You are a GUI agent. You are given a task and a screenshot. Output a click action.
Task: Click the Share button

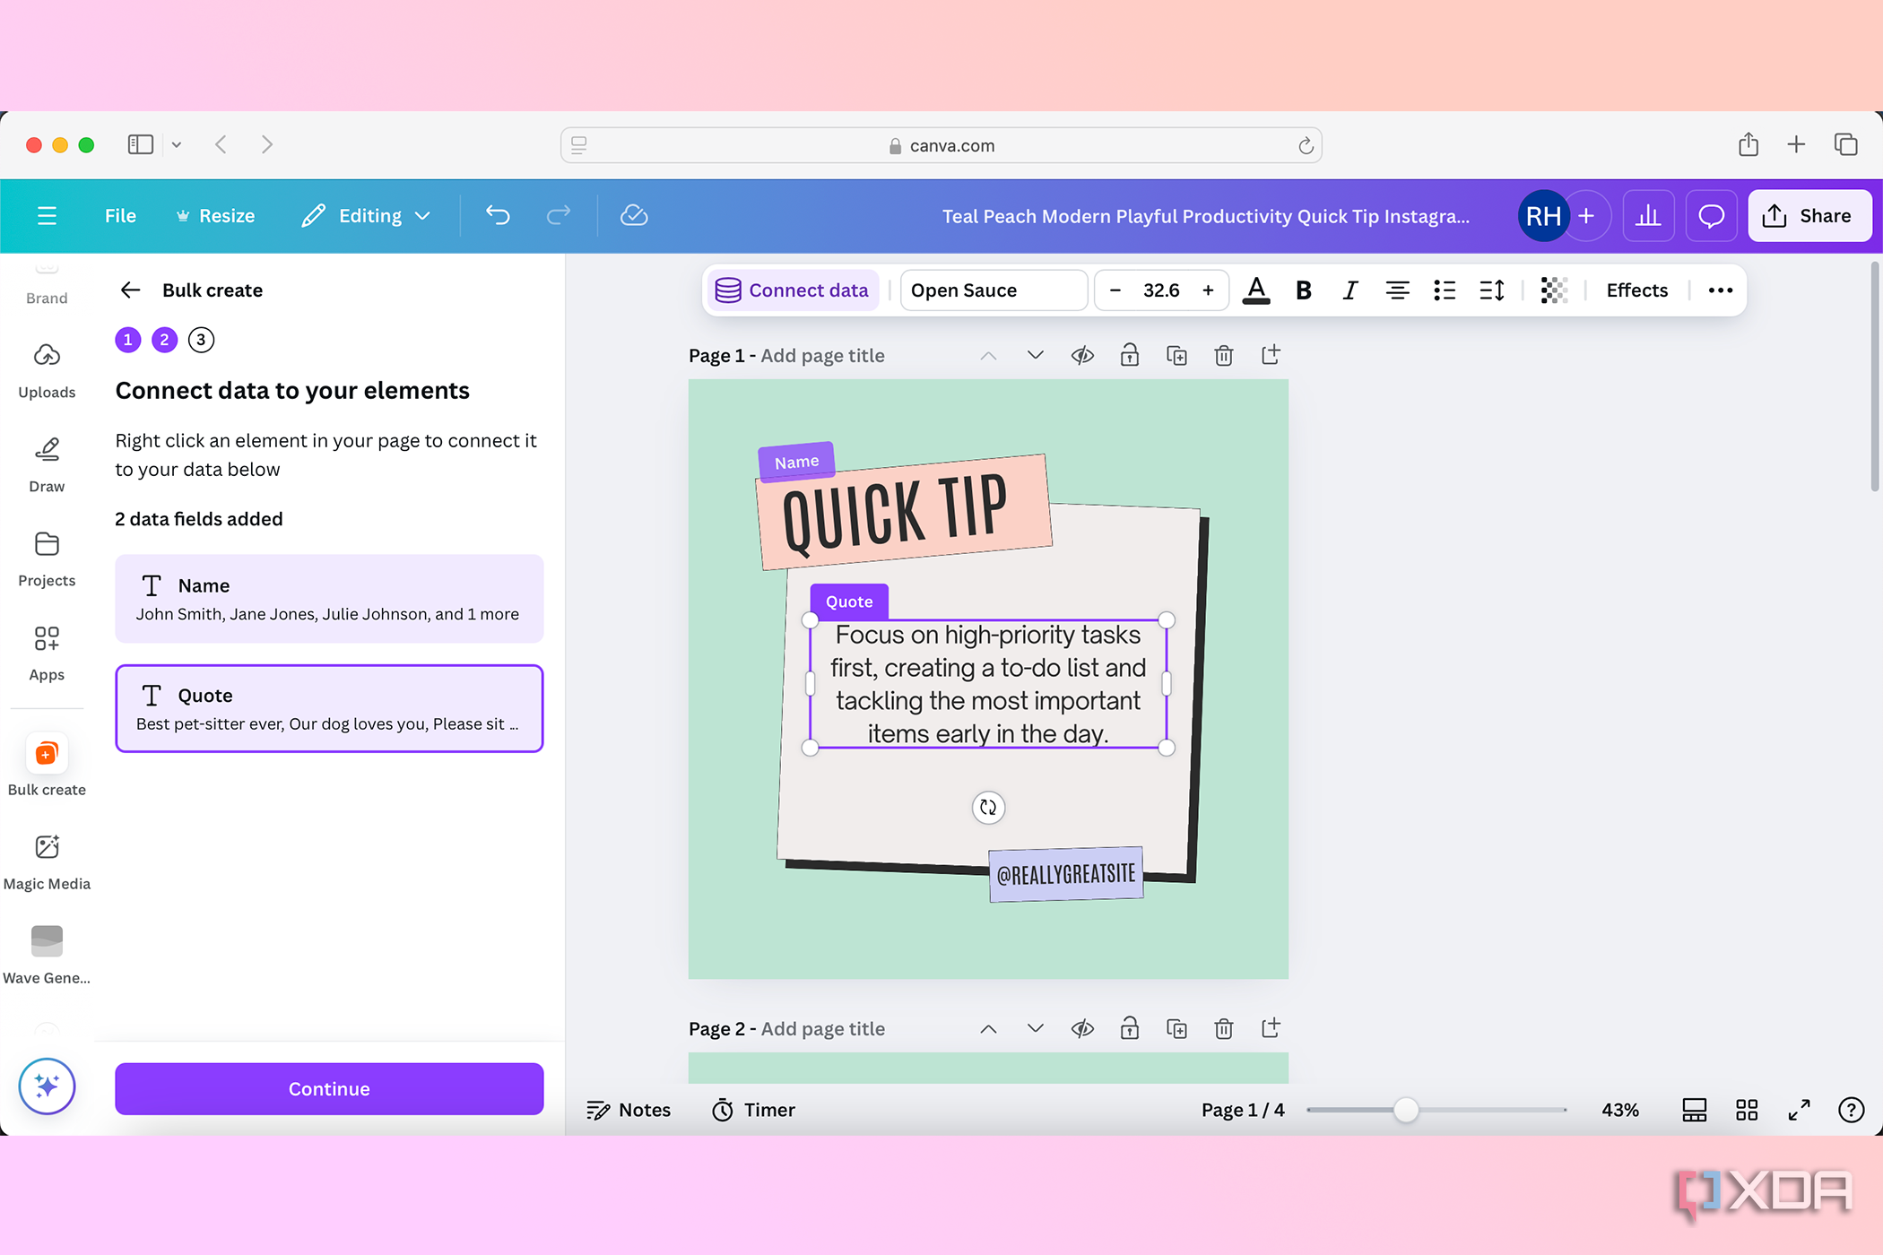(x=1809, y=216)
